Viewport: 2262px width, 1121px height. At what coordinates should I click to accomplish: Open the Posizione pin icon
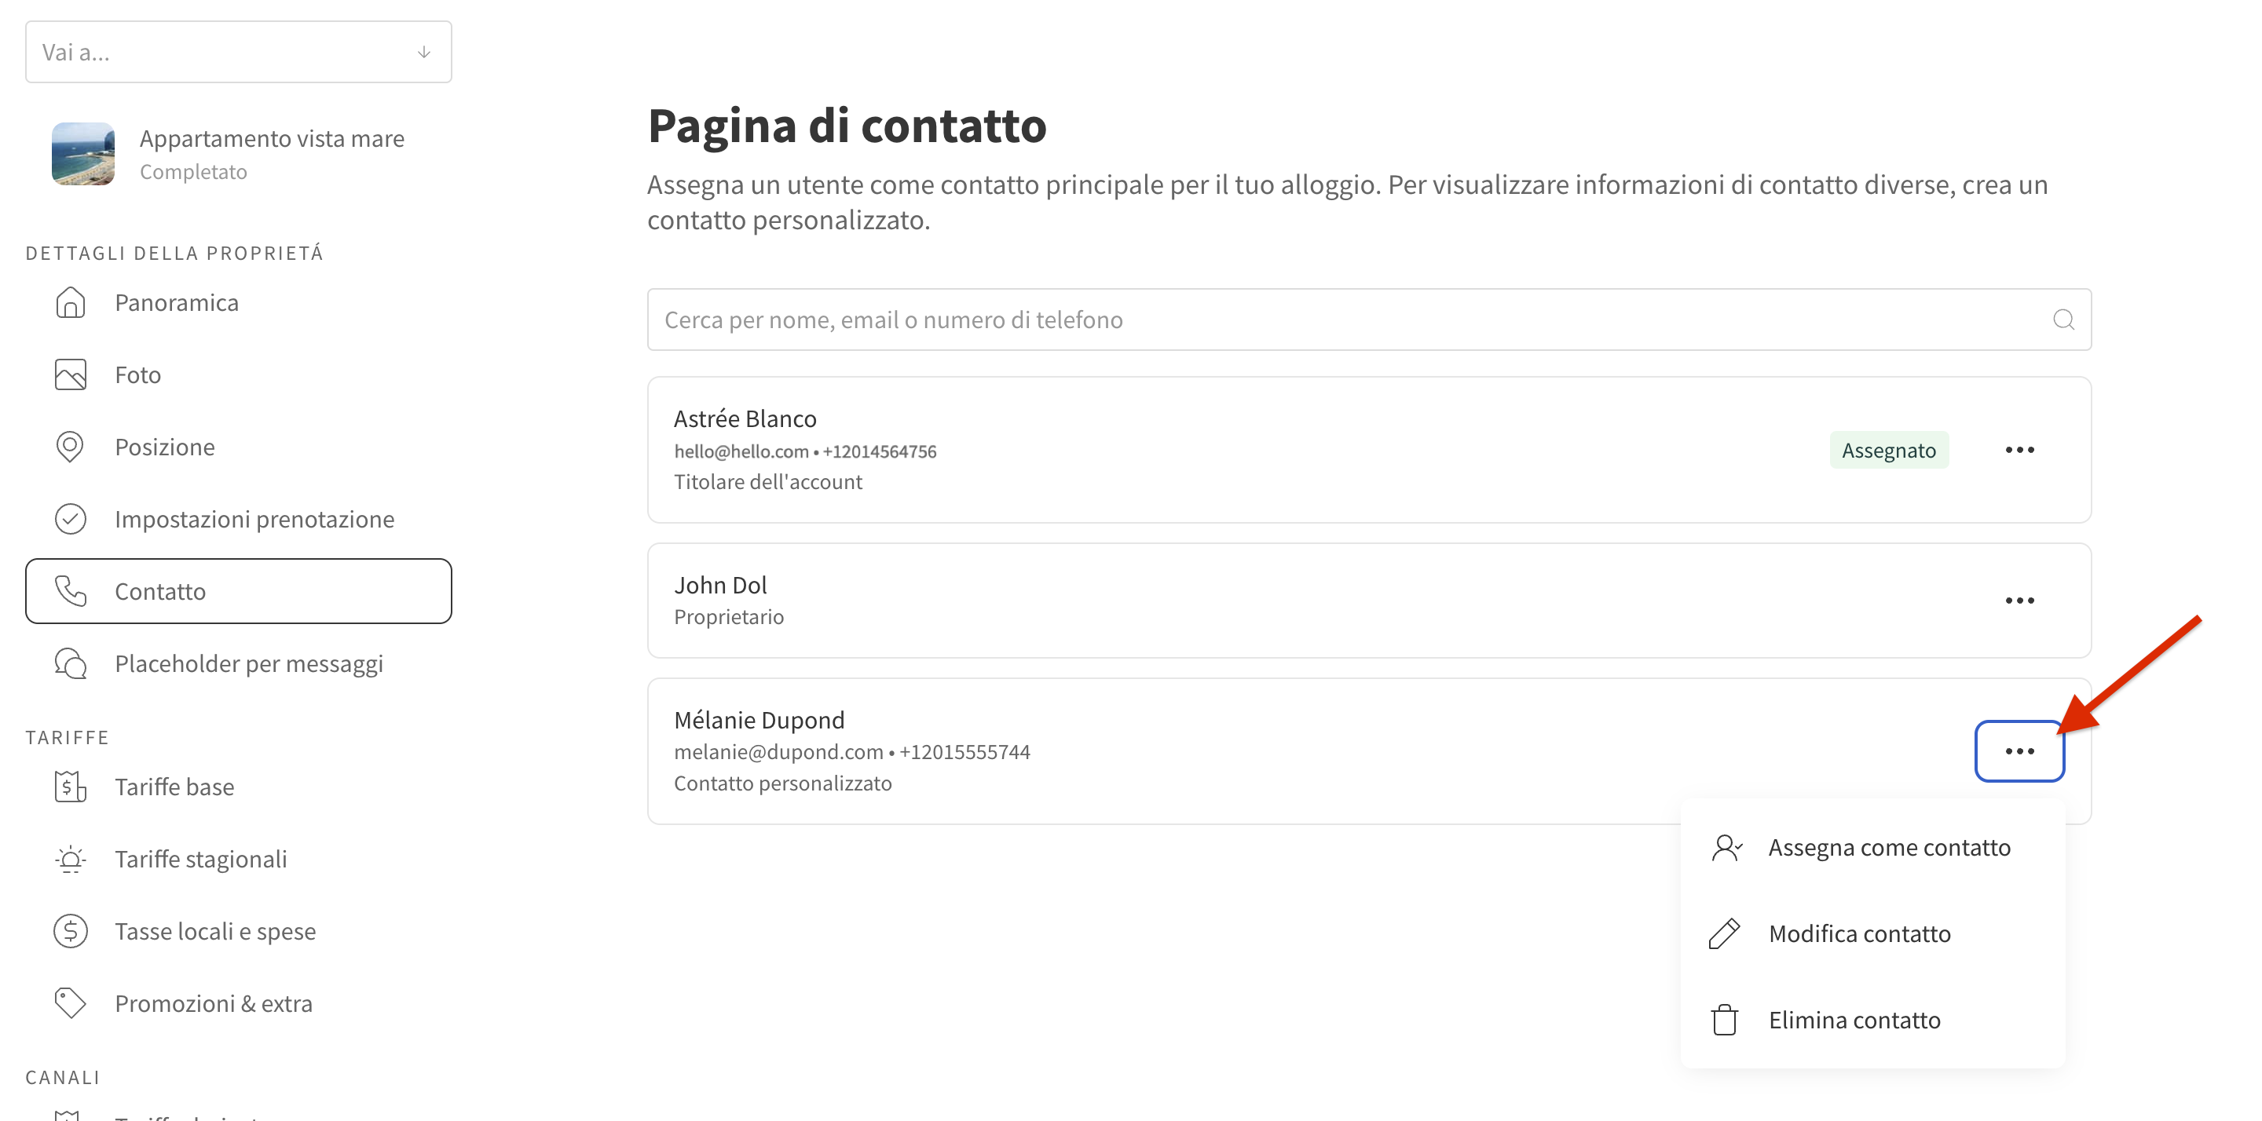point(70,447)
